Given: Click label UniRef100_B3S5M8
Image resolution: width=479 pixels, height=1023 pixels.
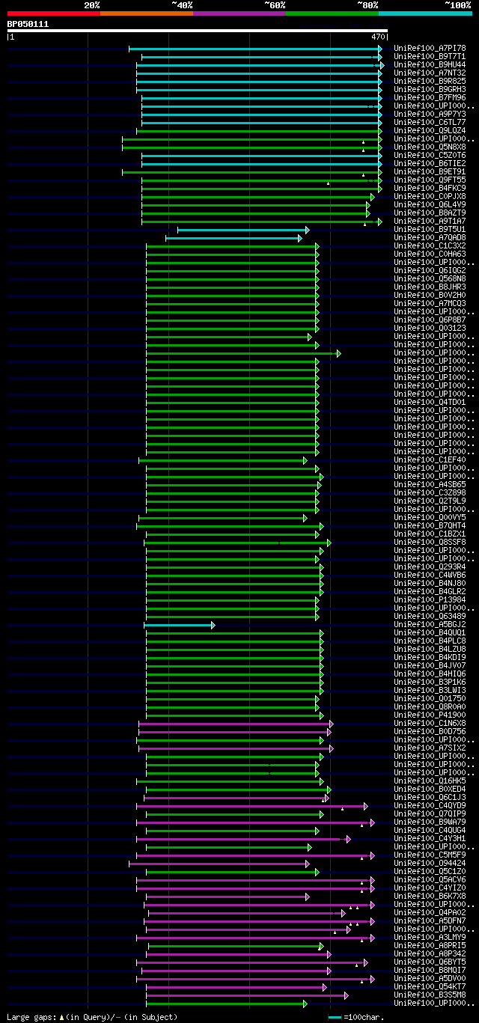Looking at the screenshot, I should pyautogui.click(x=430, y=995).
